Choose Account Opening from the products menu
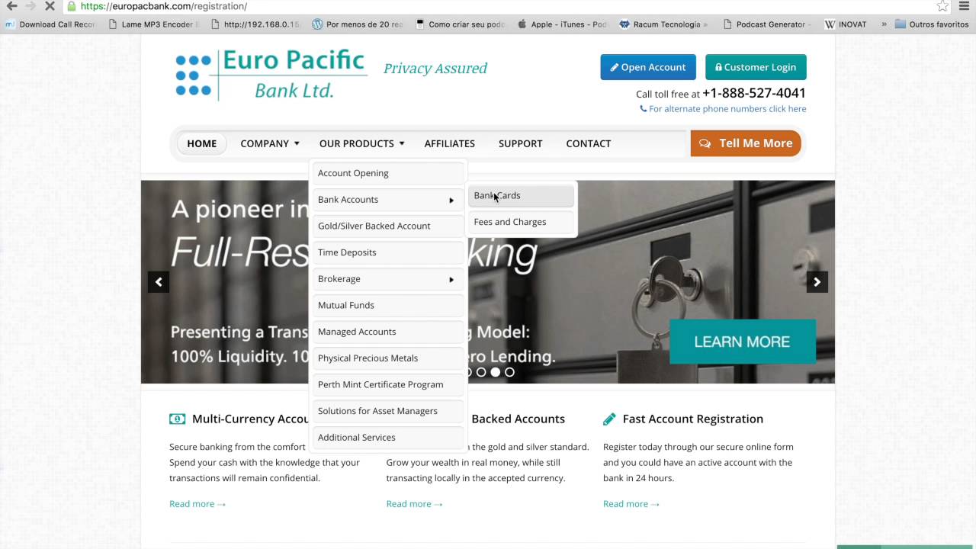Viewport: 976px width, 549px height. click(x=388, y=173)
